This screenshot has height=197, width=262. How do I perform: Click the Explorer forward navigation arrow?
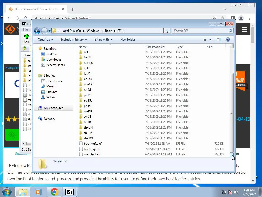pos(44,31)
